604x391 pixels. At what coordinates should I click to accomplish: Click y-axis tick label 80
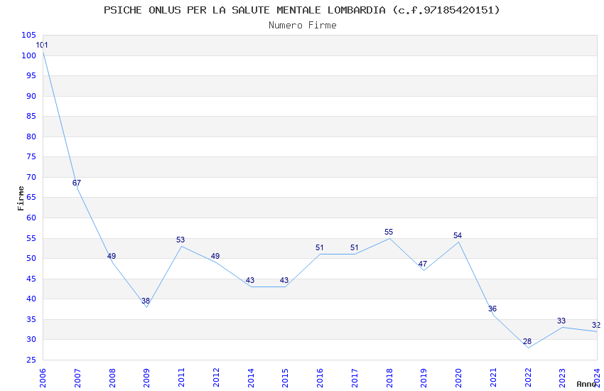point(31,136)
